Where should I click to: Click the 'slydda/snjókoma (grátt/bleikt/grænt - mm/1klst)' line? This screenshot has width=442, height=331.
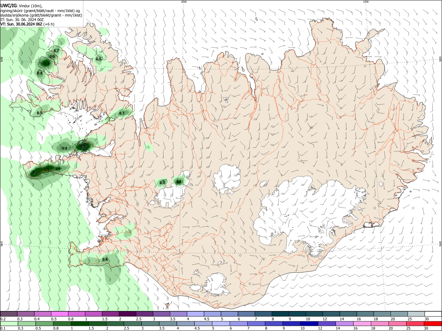point(41,15)
